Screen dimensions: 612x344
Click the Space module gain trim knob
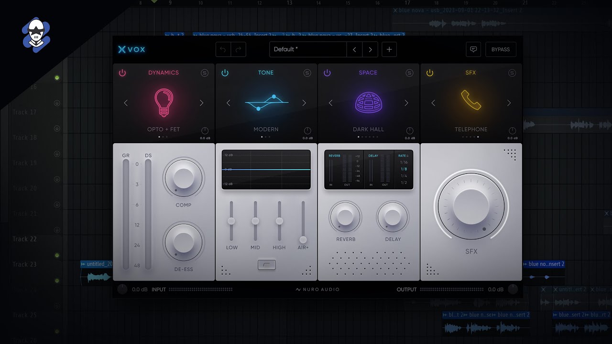coord(410,131)
